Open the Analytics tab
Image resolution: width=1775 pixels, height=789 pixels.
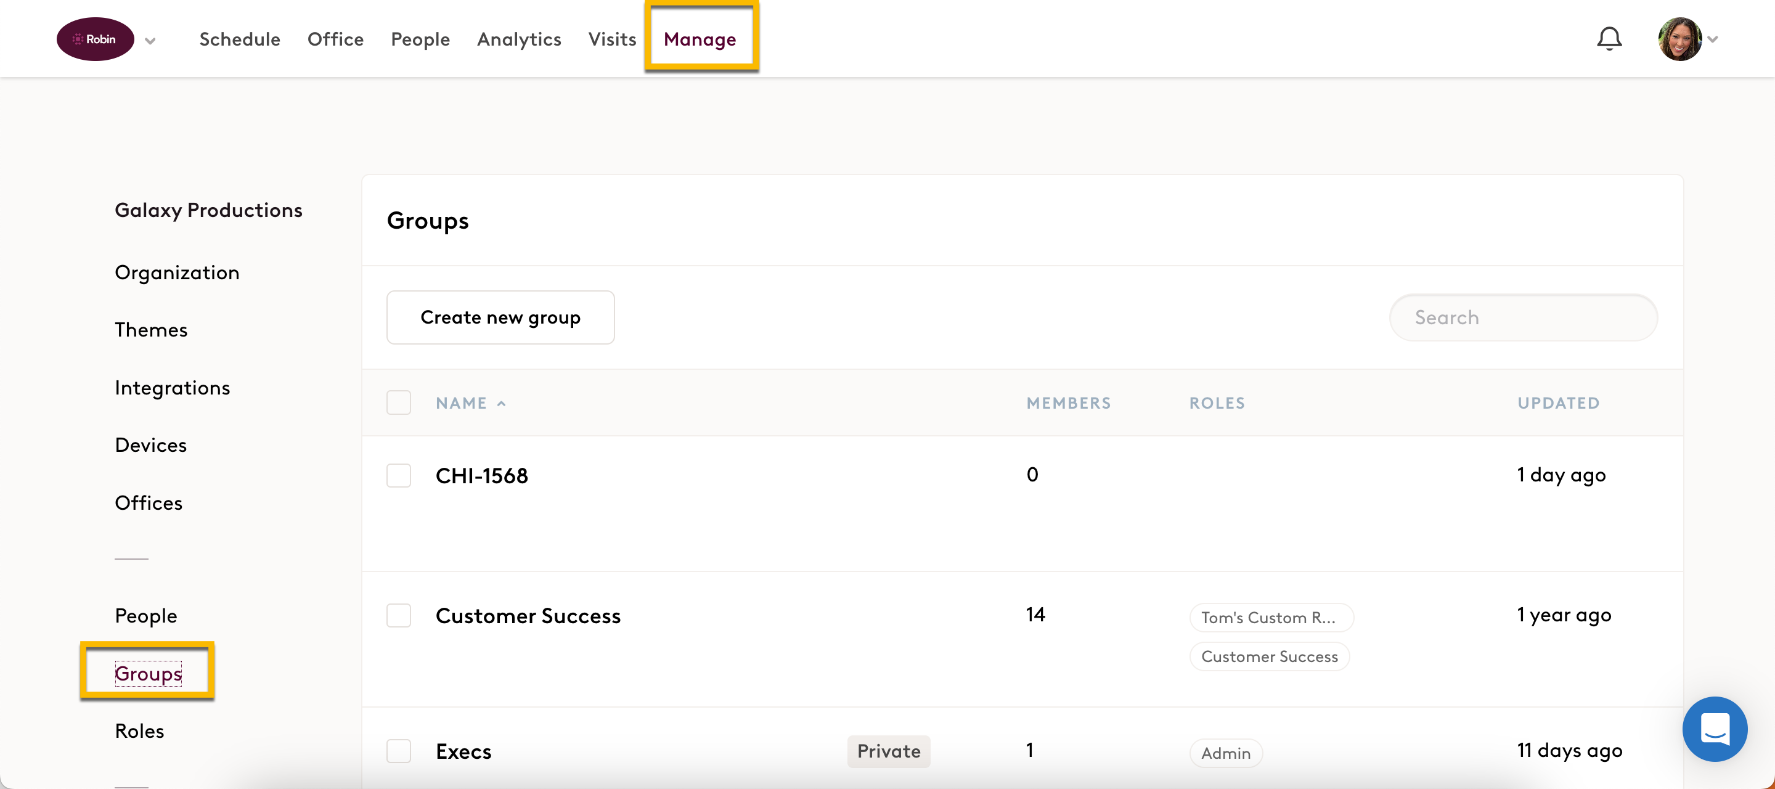tap(519, 39)
